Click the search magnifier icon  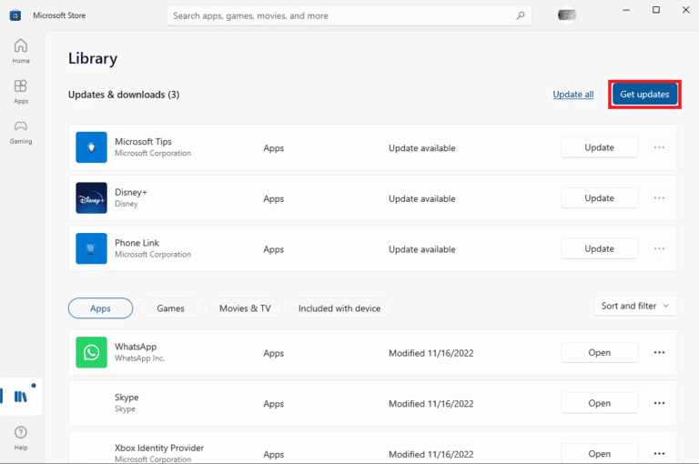pos(521,15)
